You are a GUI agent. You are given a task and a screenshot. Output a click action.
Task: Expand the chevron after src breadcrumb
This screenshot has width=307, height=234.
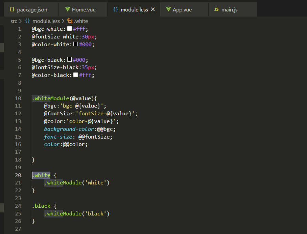tap(21, 21)
